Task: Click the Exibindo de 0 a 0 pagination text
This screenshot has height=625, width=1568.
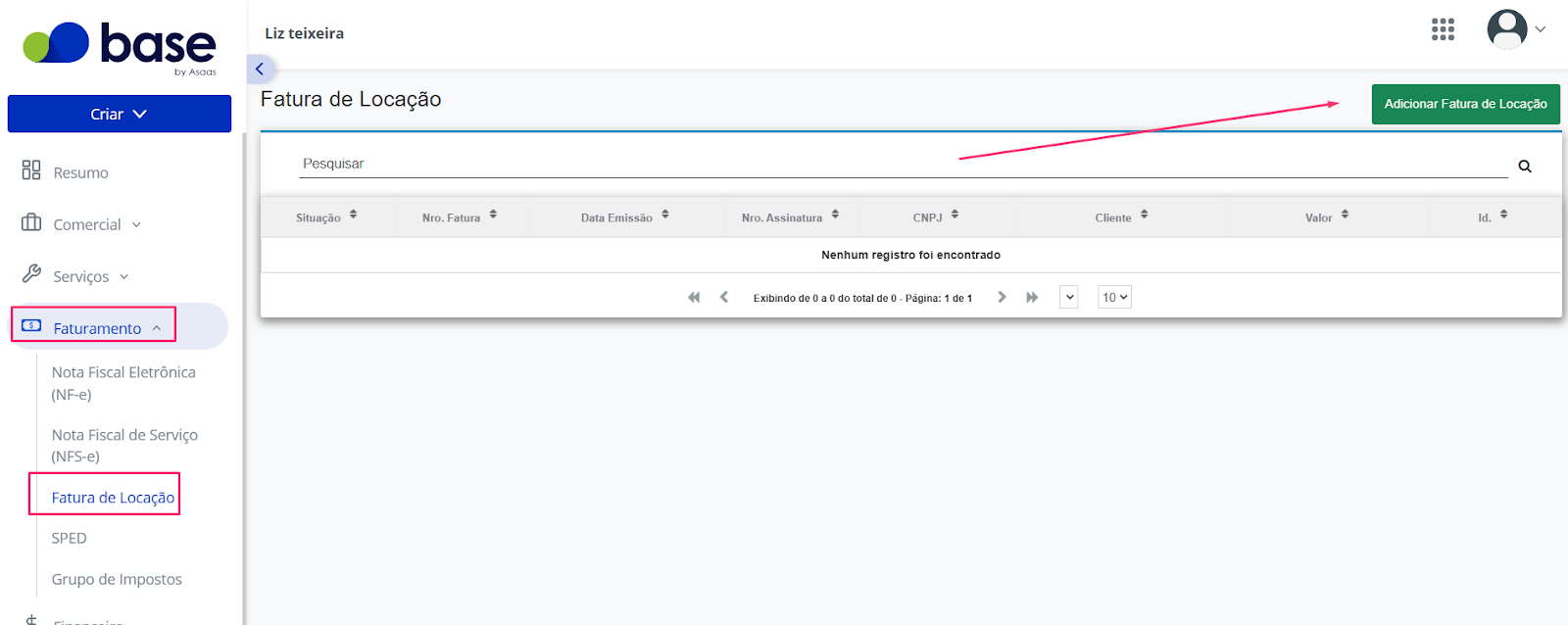Action: click(x=862, y=298)
